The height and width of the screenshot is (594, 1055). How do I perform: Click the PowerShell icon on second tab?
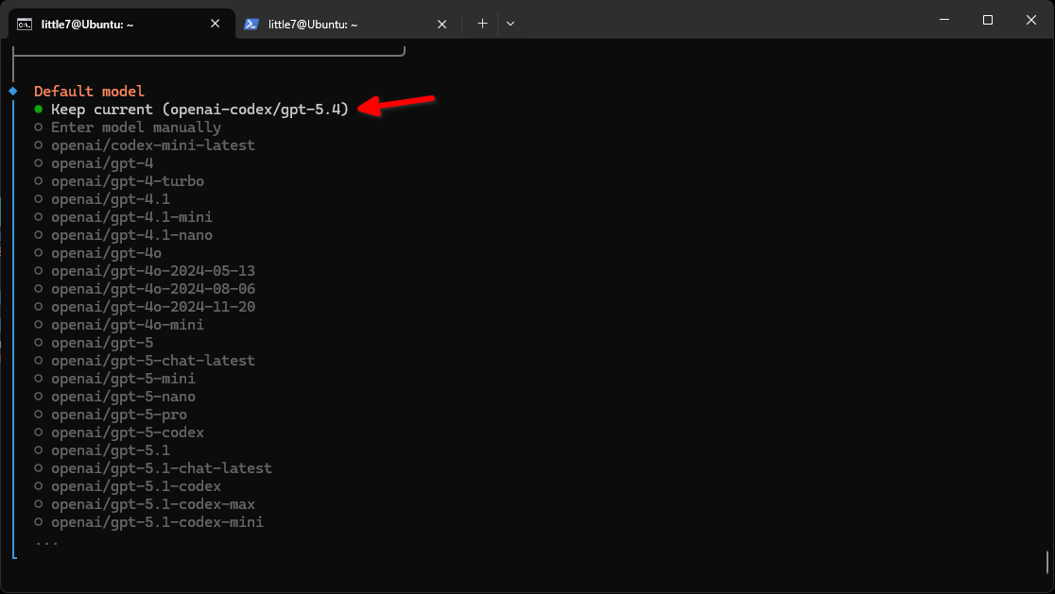[251, 24]
